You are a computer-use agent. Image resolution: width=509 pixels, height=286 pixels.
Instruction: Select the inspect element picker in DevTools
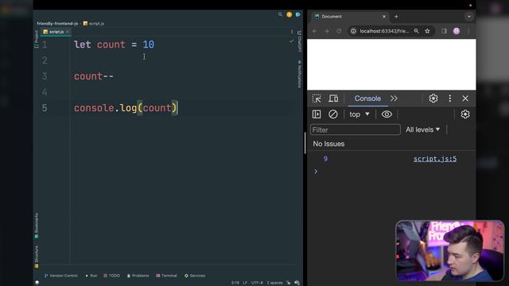tap(317, 99)
